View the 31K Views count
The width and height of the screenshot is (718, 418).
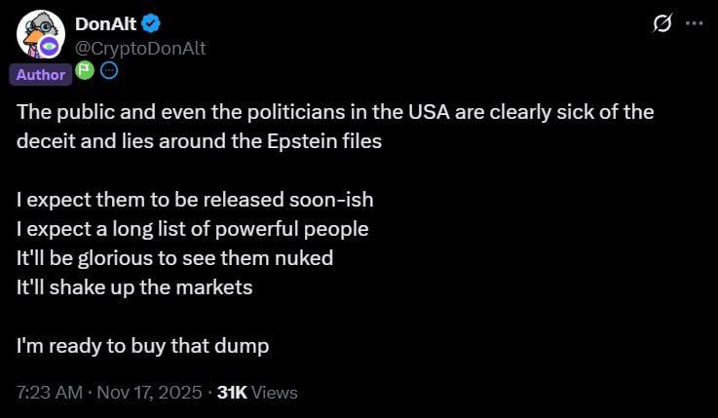pos(257,393)
